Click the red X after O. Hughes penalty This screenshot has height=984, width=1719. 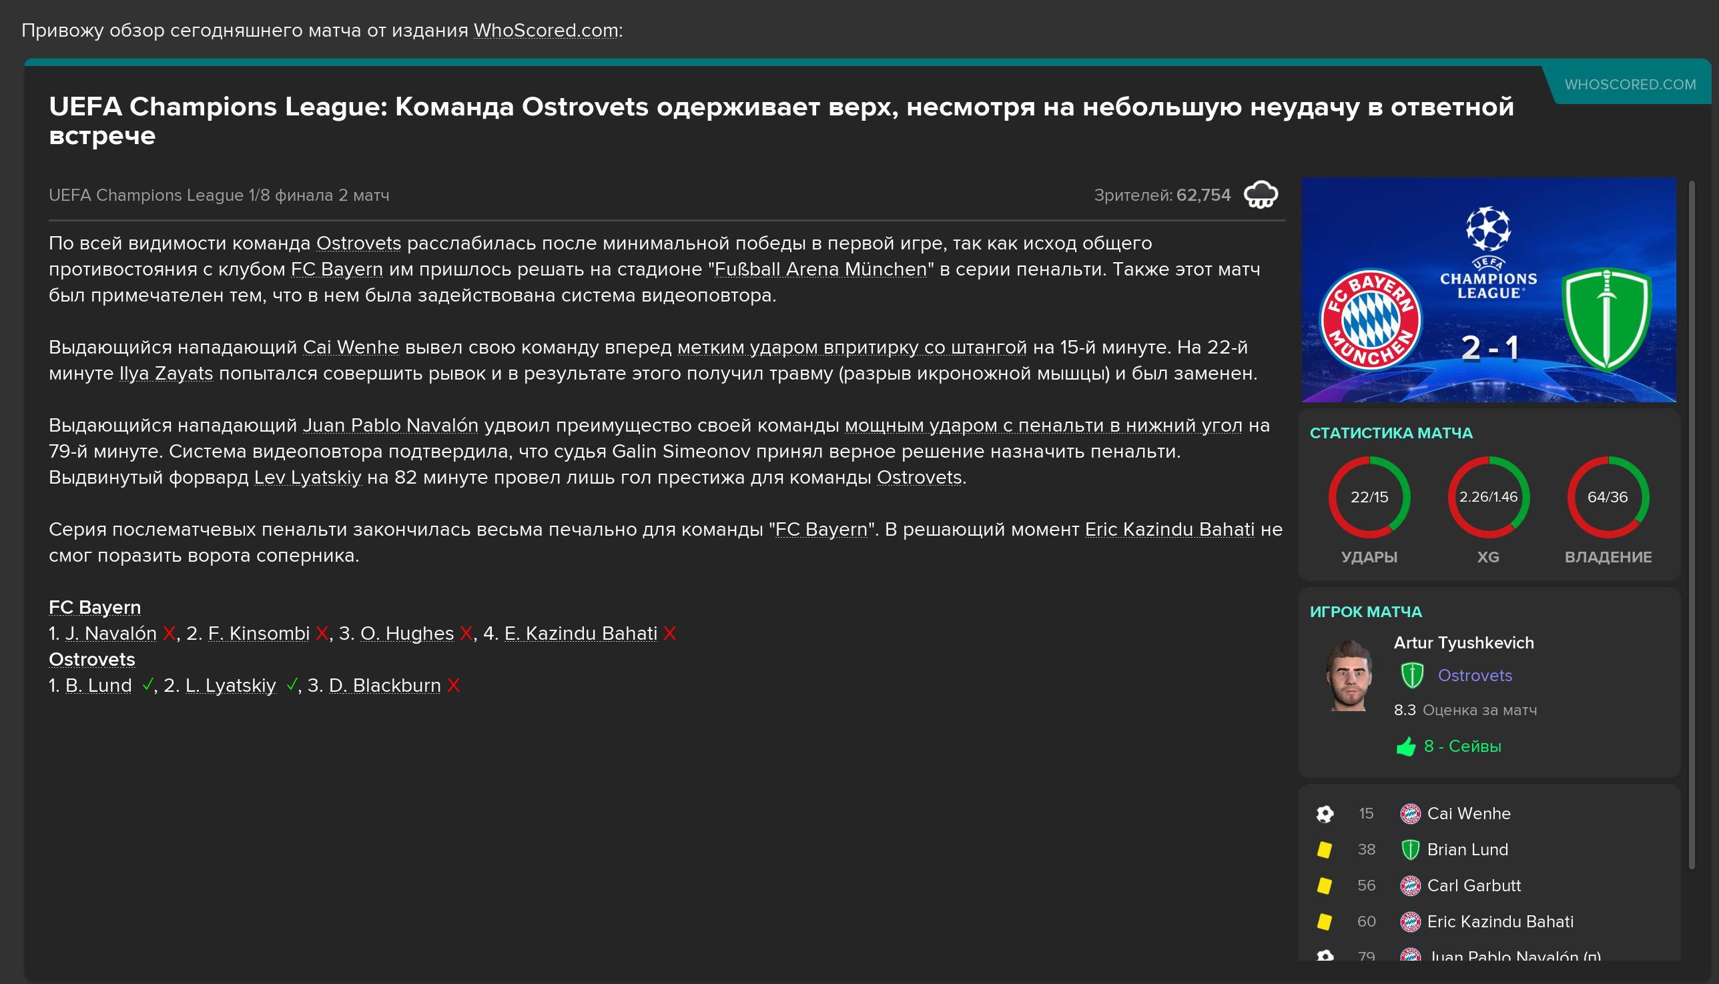click(x=466, y=633)
